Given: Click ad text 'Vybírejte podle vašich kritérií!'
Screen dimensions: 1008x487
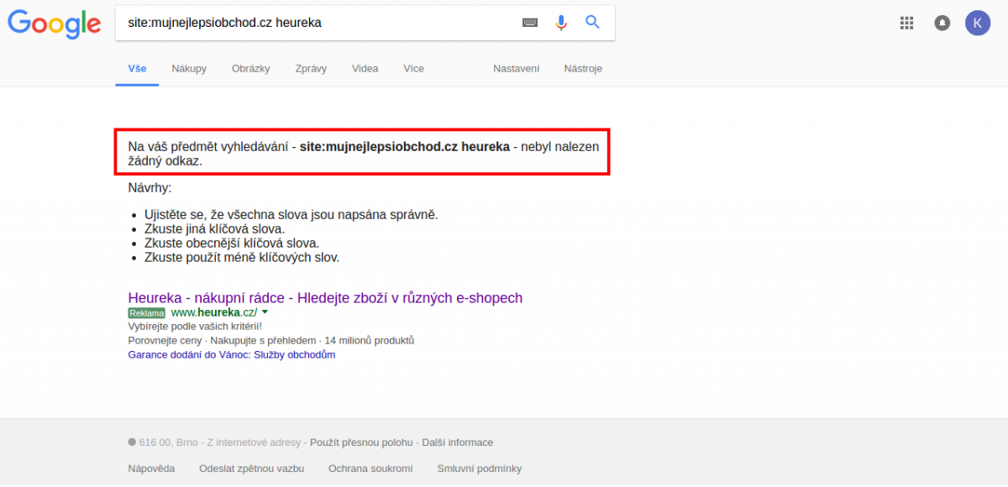Looking at the screenshot, I should [195, 326].
